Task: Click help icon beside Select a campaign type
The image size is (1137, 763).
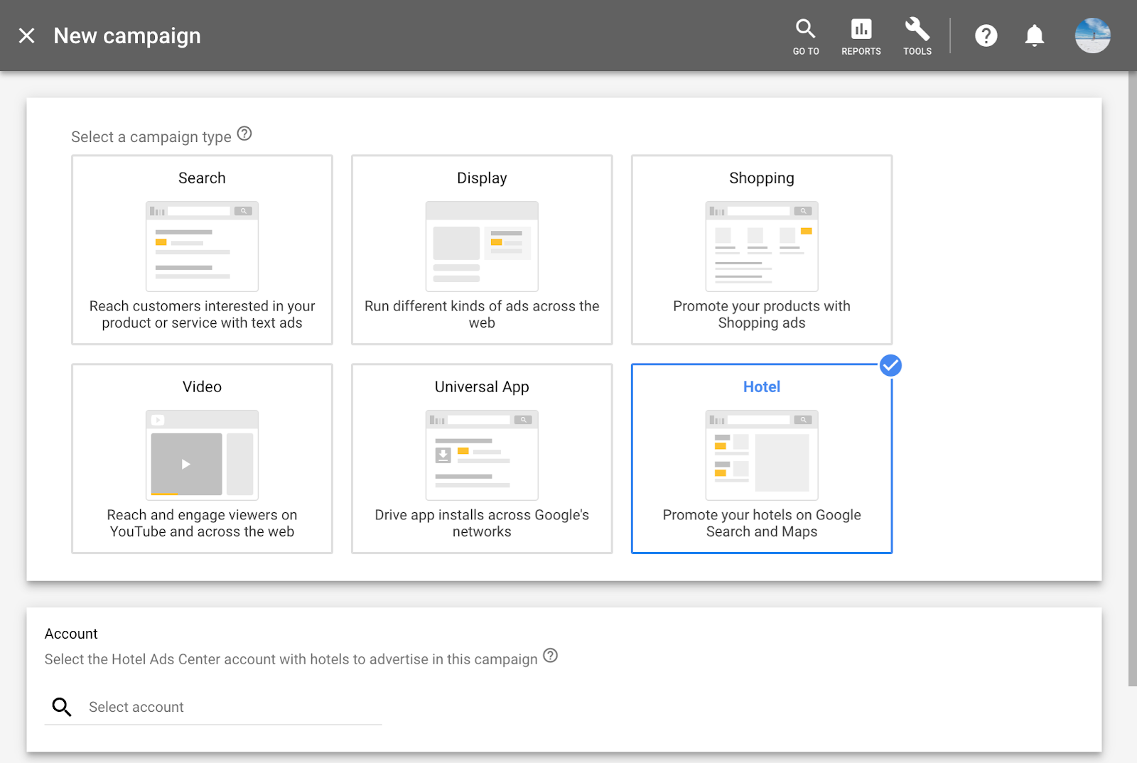Action: (244, 134)
